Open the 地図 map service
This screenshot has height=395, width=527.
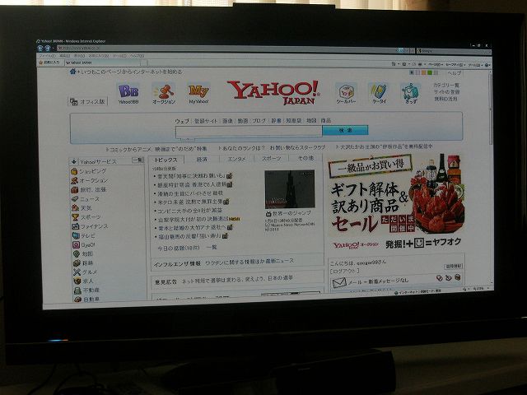(83, 254)
